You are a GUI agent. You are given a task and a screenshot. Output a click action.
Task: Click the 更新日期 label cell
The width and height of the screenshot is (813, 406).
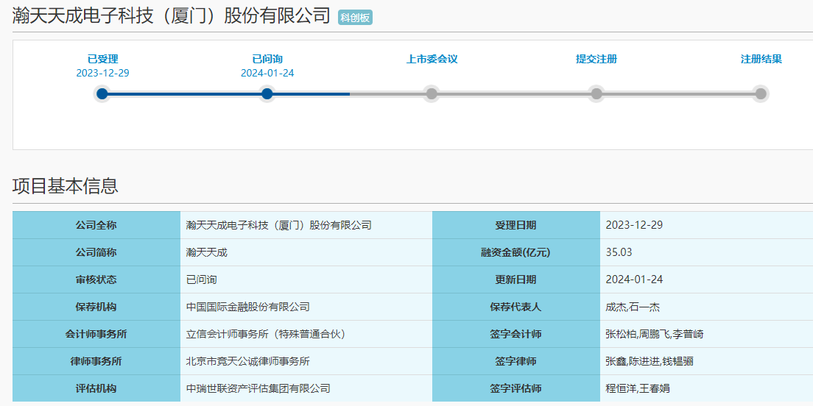[516, 279]
